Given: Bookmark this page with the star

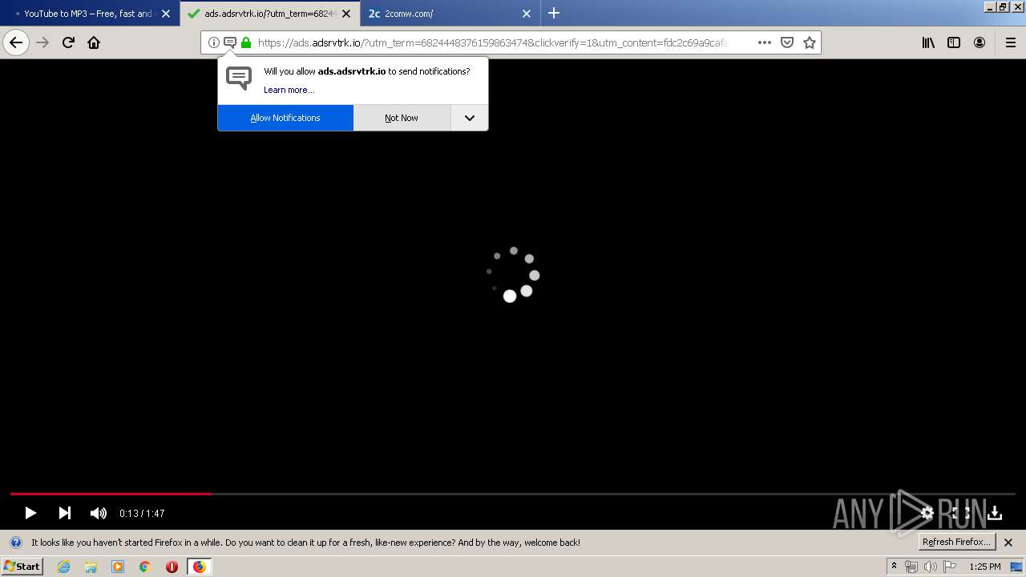Looking at the screenshot, I should coord(810,42).
